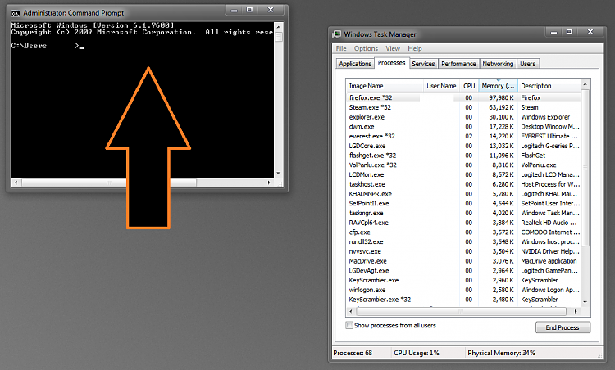Click the down arrow of the process list scrollbar
The width and height of the screenshot is (615, 370).
585,302
